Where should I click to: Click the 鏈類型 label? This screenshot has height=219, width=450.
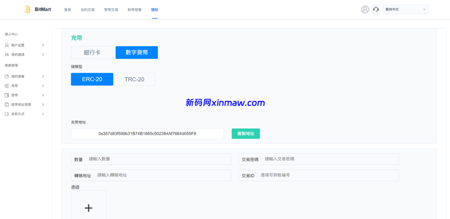(x=76, y=67)
